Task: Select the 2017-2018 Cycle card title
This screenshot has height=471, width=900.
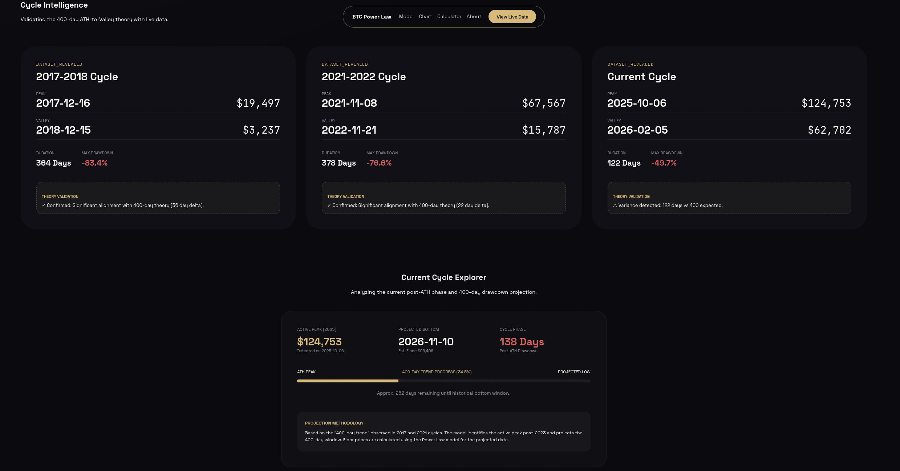Action: pyautogui.click(x=77, y=77)
